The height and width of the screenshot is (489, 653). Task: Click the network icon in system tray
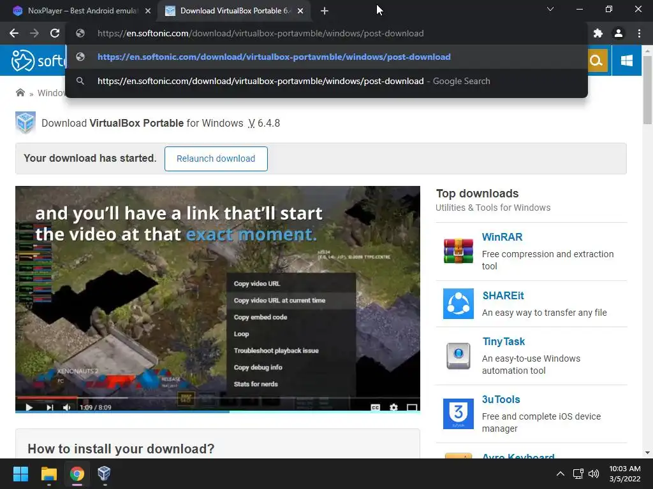pyautogui.click(x=578, y=474)
